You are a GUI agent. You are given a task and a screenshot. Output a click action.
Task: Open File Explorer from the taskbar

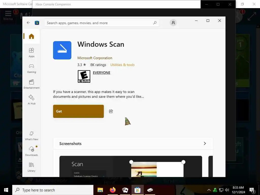(x=100, y=190)
